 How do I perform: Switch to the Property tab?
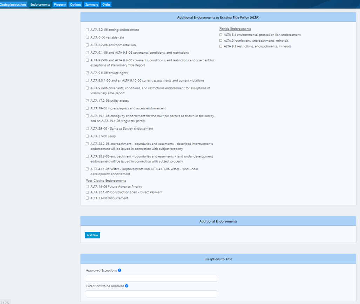click(x=60, y=5)
